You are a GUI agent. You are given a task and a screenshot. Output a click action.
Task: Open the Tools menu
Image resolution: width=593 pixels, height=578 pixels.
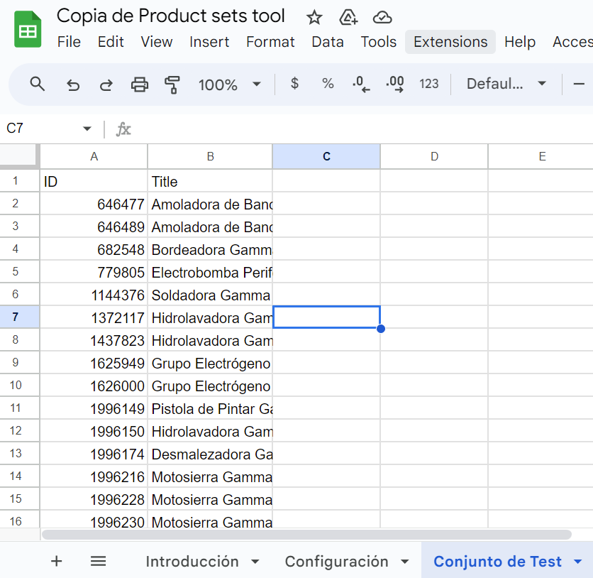pos(379,42)
